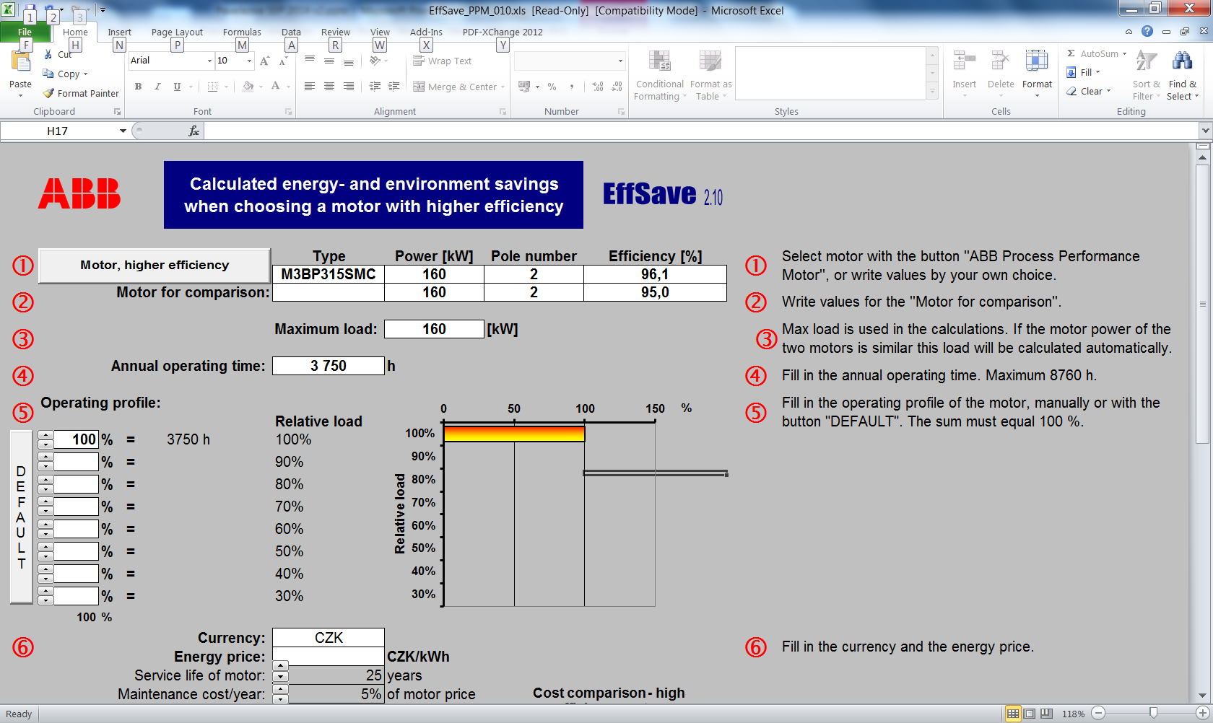Click the Cut scissors icon

click(x=48, y=54)
